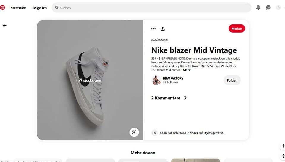Open the notifications bell
Screen dimensions: 285x162
point(258,8)
